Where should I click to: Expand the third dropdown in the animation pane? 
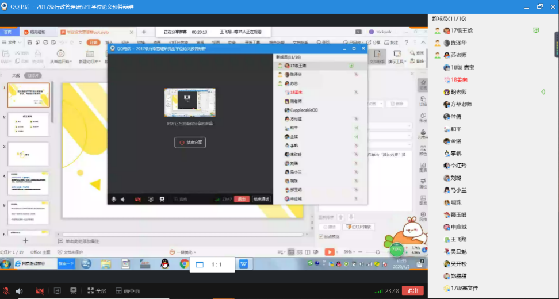[408, 145]
